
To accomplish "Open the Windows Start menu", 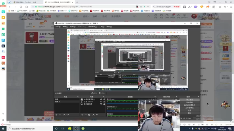I will (3, 128).
